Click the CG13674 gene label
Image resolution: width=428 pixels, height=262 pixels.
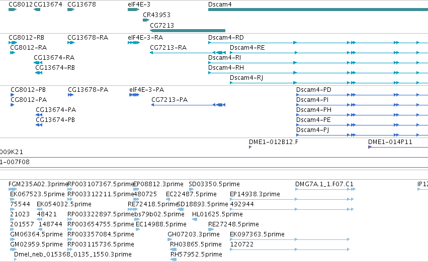(x=48, y=5)
